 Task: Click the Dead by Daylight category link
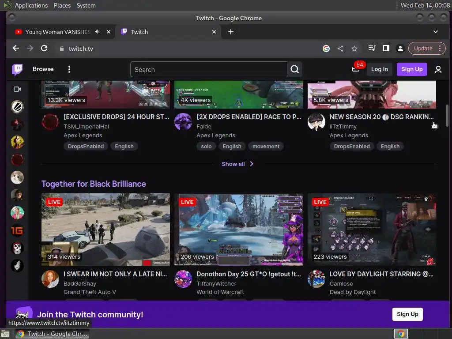[353, 292]
